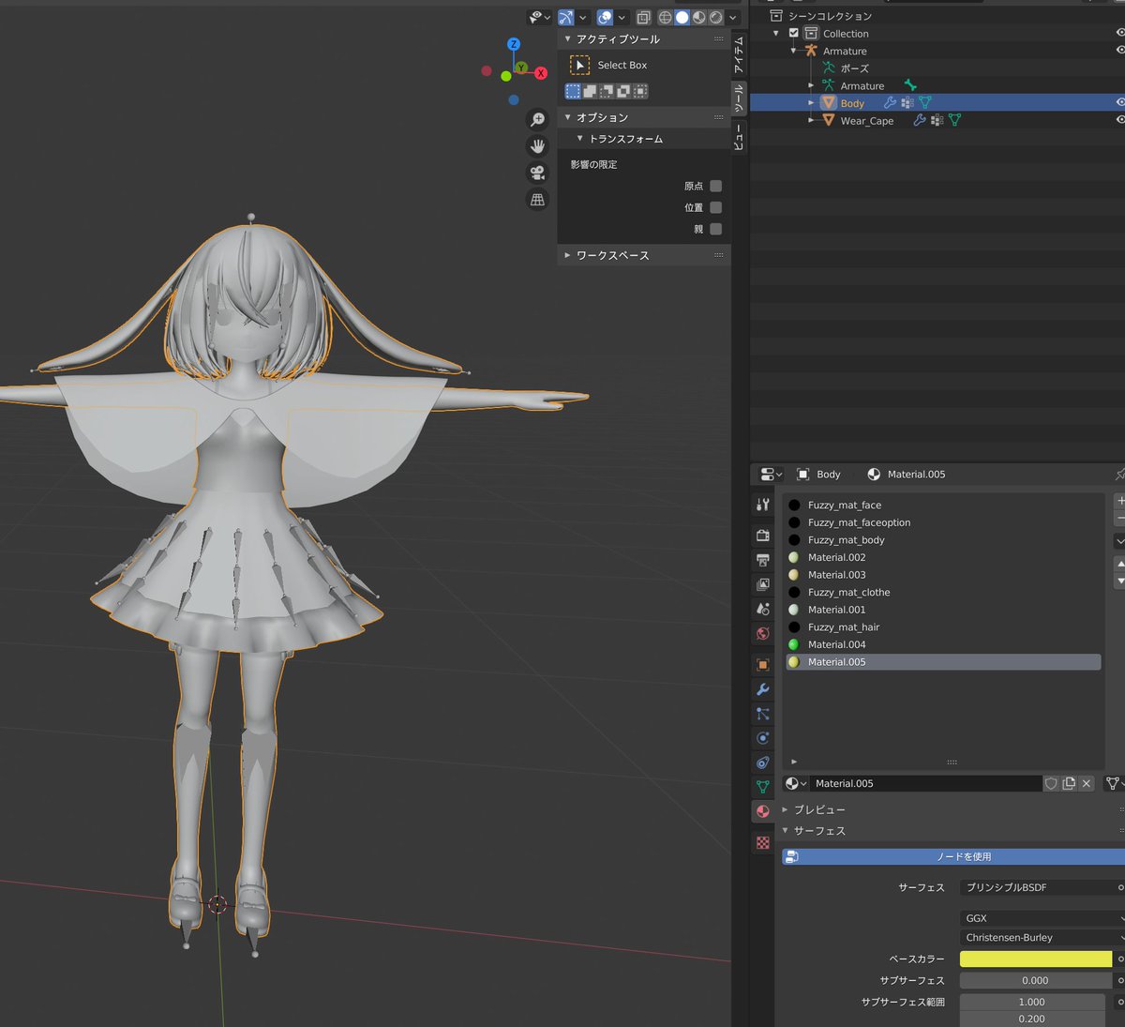
Task: Switch to wireframe shading mode
Action: tap(665, 17)
